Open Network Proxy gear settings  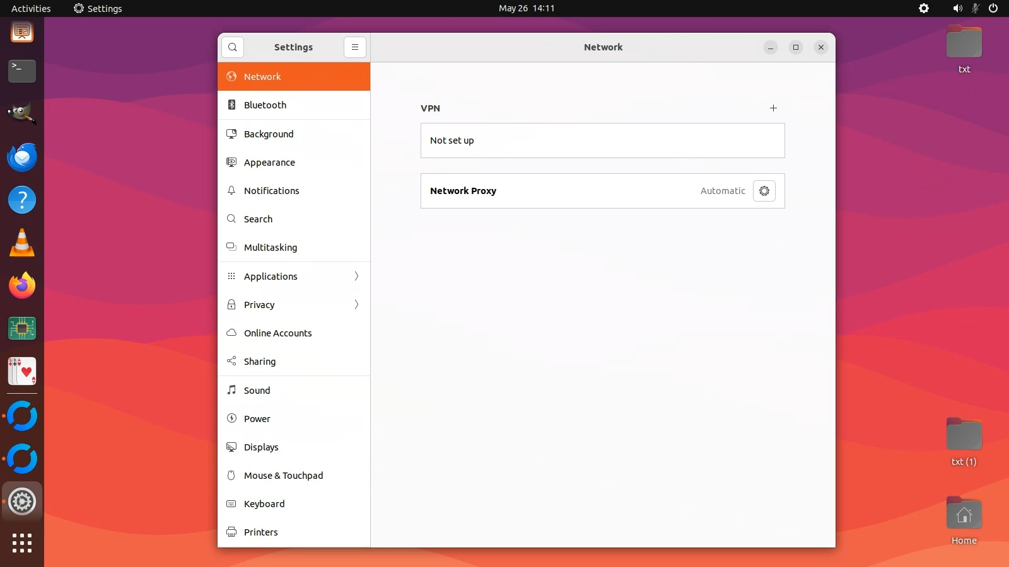click(764, 191)
